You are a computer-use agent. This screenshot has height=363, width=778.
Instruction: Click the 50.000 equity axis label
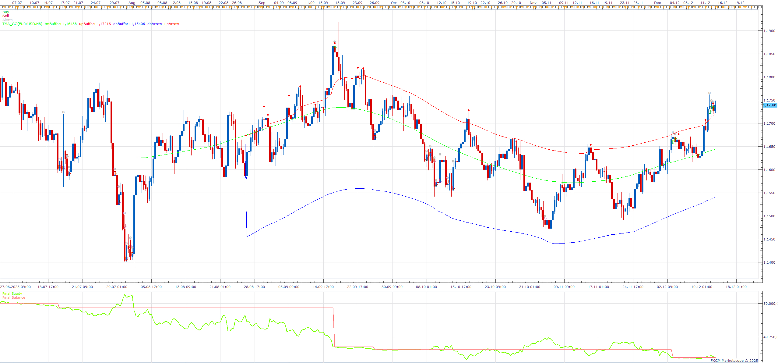[x=770, y=304]
